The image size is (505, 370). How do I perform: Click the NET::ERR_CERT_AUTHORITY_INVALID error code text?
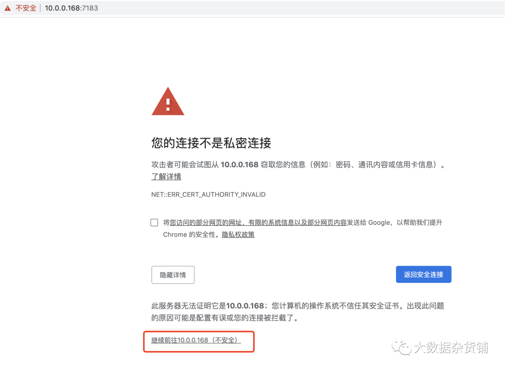click(x=209, y=194)
